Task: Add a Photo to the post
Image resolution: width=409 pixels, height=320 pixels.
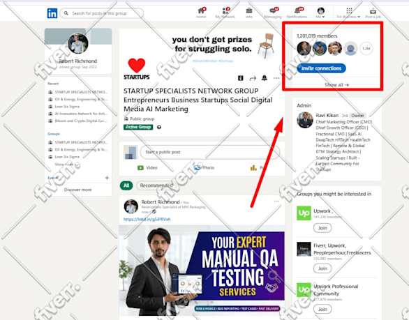Action: tap(204, 168)
